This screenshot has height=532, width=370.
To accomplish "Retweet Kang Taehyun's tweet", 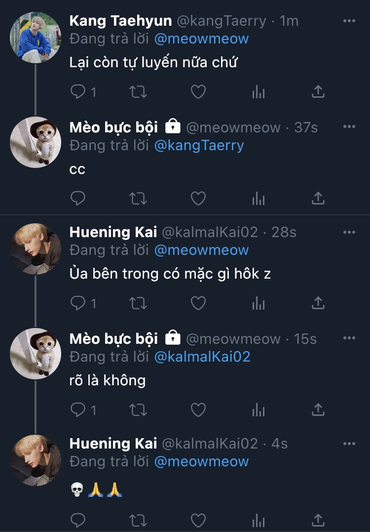I will pos(138,92).
